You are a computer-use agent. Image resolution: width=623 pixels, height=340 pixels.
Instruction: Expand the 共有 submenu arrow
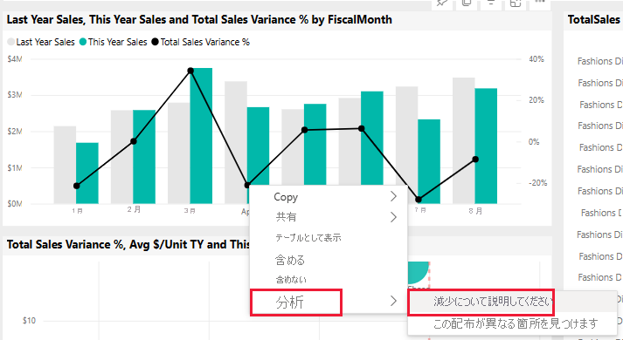[393, 217]
